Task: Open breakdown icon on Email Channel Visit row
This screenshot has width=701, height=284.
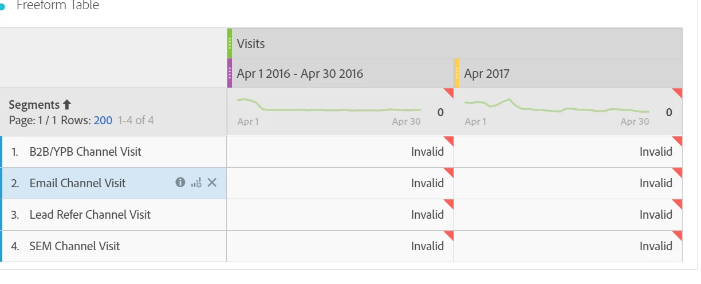Action: point(196,183)
